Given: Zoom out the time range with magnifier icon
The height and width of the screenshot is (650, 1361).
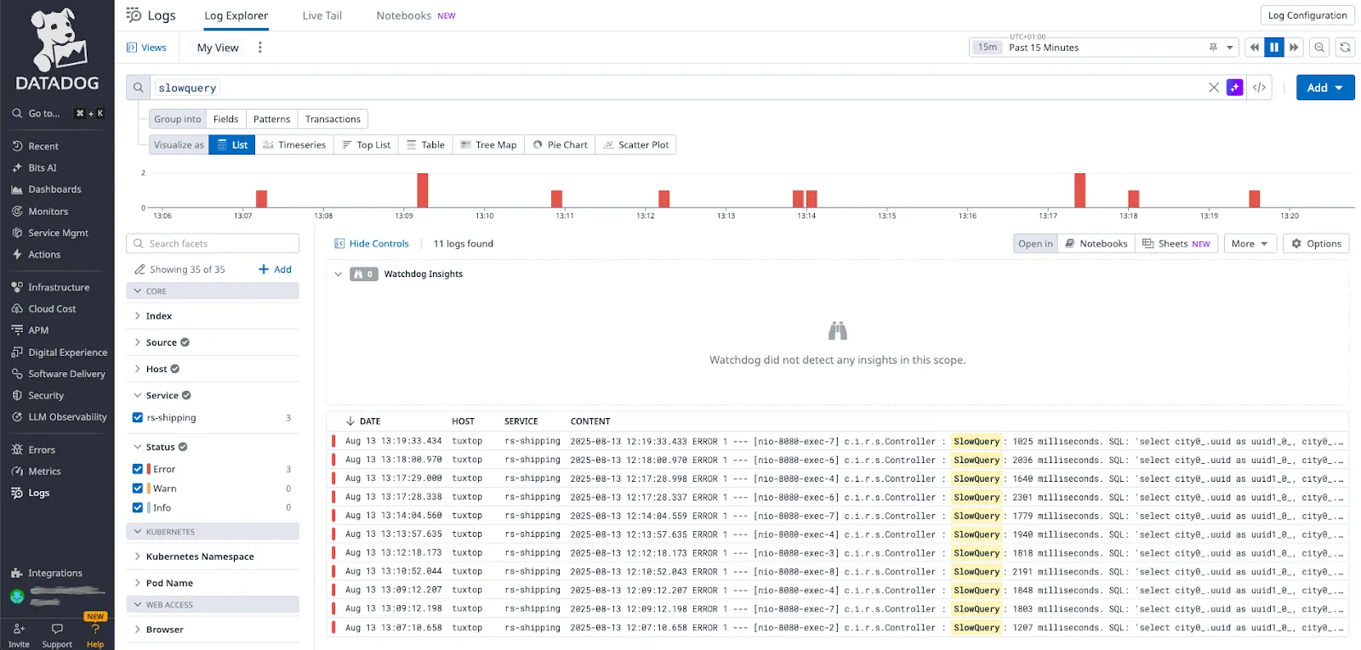Looking at the screenshot, I should click(x=1319, y=48).
